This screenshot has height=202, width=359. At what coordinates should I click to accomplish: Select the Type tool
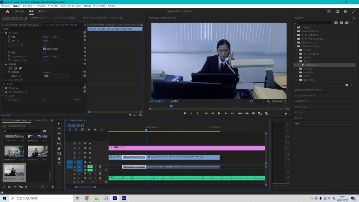59,163
